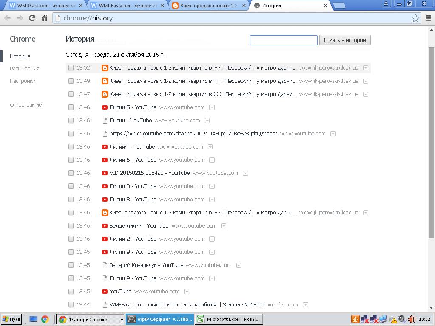Check the box for Лилии 2 - YouTube
The width and height of the screenshot is (435, 326).
pos(71,239)
